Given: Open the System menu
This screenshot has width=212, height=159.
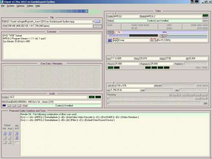Looking at the screenshot, I should [x=11, y=6].
